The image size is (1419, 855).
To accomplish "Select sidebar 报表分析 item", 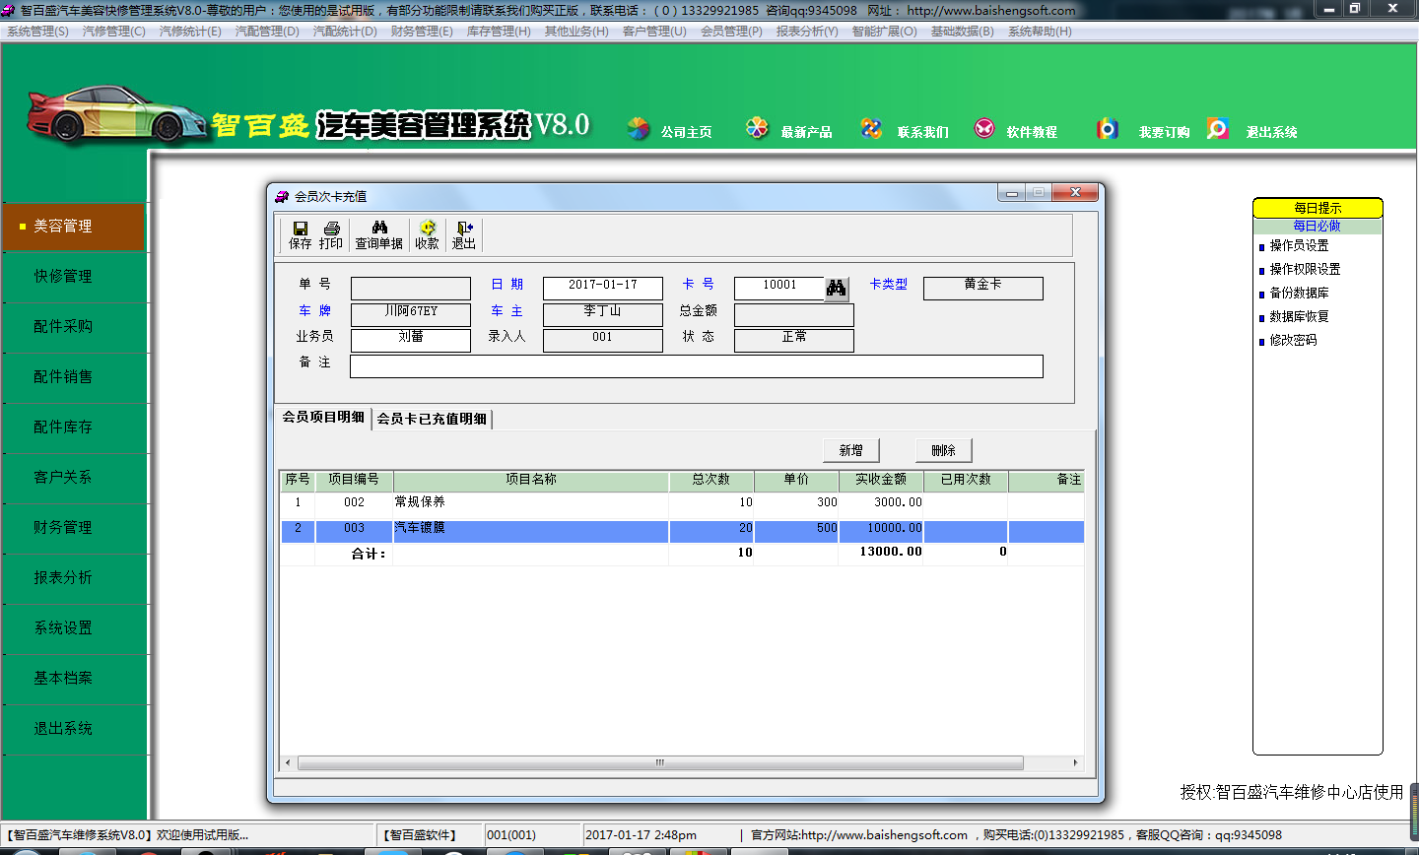I will (74, 578).
